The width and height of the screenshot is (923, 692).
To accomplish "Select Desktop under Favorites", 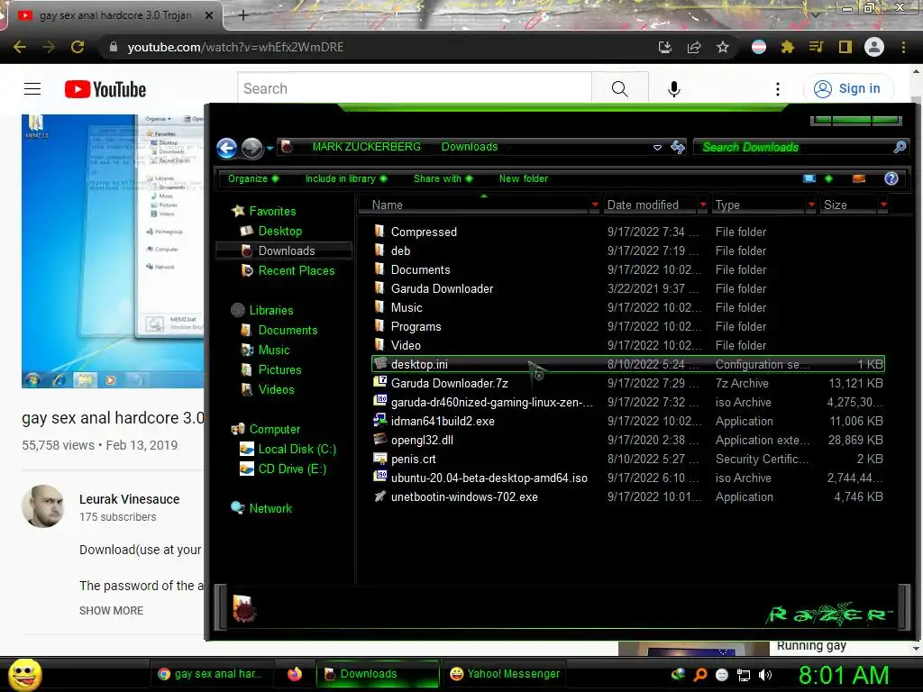I will (x=280, y=232).
